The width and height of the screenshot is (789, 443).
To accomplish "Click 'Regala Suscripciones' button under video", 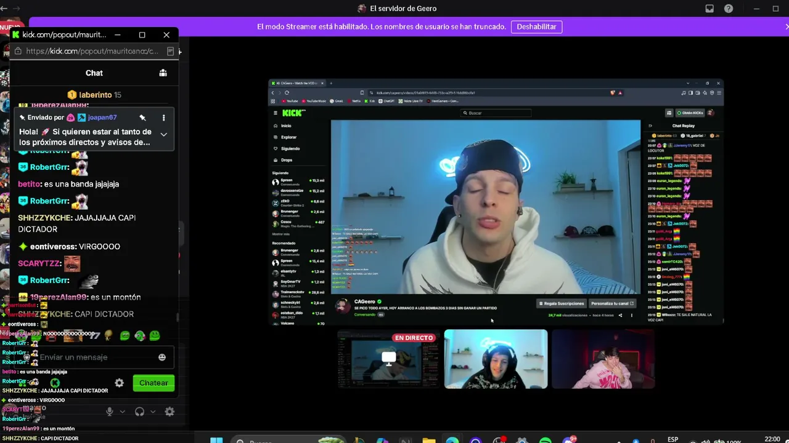I will tap(561, 303).
